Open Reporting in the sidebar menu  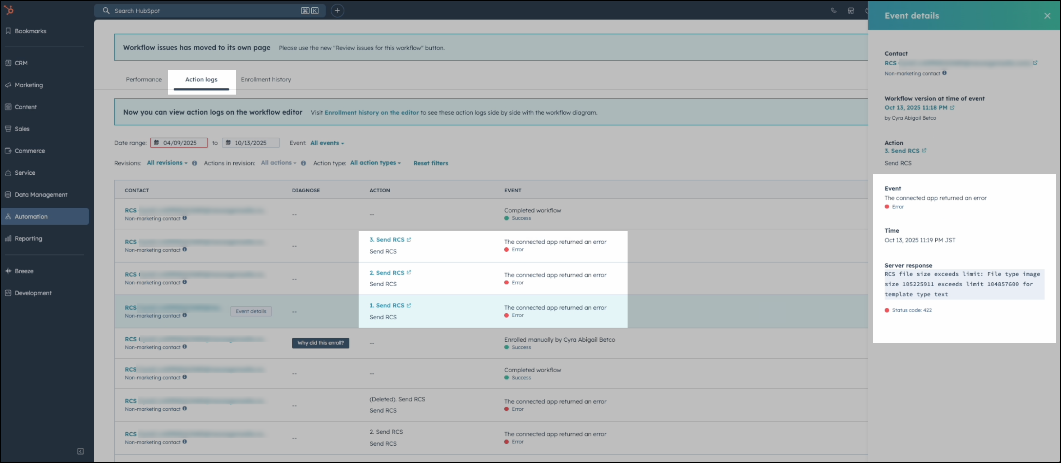[28, 239]
